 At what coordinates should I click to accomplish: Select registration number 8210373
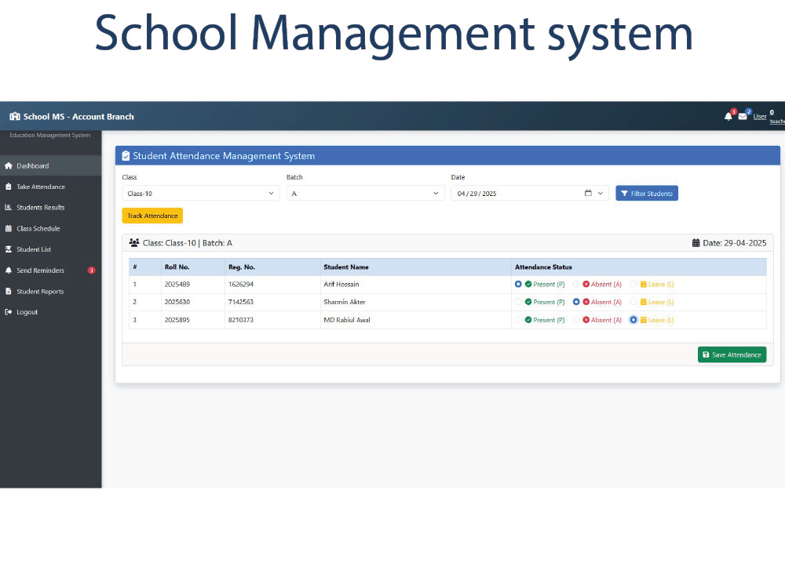click(241, 320)
